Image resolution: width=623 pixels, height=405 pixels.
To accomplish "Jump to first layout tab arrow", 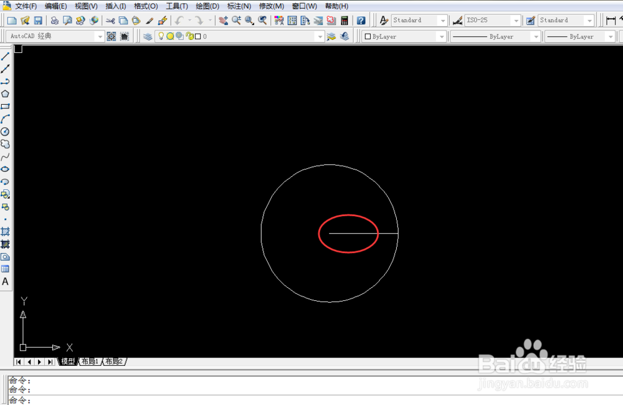I will [x=19, y=361].
